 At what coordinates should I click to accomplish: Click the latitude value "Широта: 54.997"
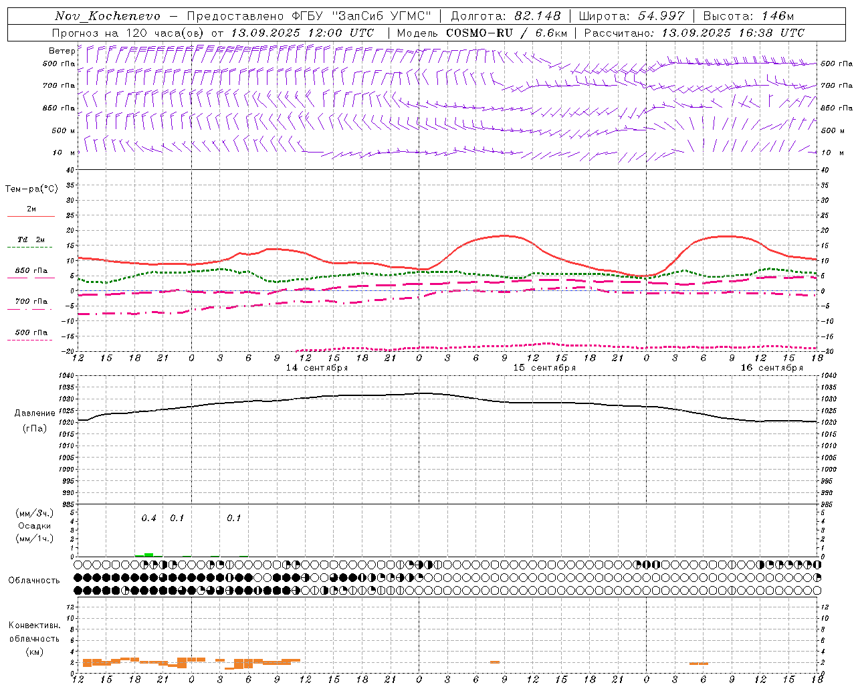(x=632, y=16)
